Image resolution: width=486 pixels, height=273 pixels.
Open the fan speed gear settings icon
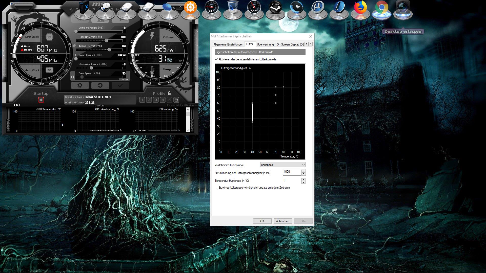73,77
